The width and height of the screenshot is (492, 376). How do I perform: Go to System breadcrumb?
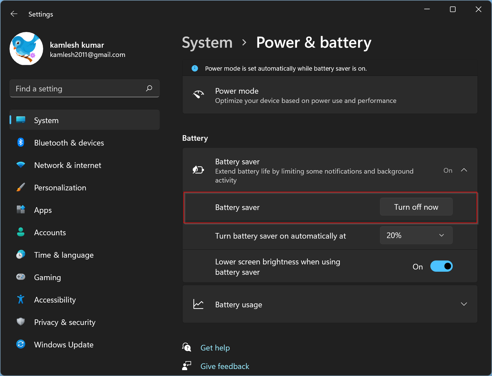207,43
